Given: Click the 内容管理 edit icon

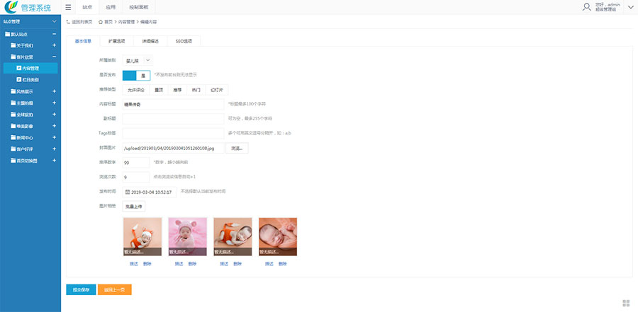Looking at the screenshot, I should point(18,68).
